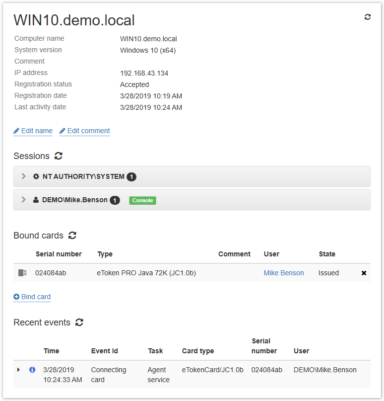
Task: Click the session count badge on NT AUTHORITY\SYSTEM
Action: pyautogui.click(x=131, y=177)
